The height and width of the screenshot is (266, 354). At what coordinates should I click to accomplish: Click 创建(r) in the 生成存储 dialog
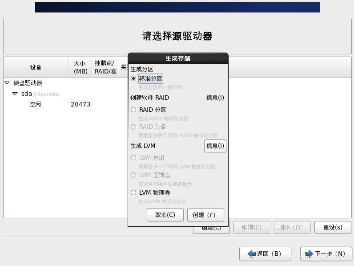pos(205,215)
